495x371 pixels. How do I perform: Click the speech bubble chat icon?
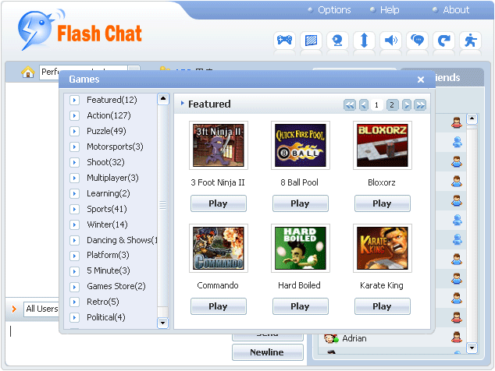tap(418, 41)
